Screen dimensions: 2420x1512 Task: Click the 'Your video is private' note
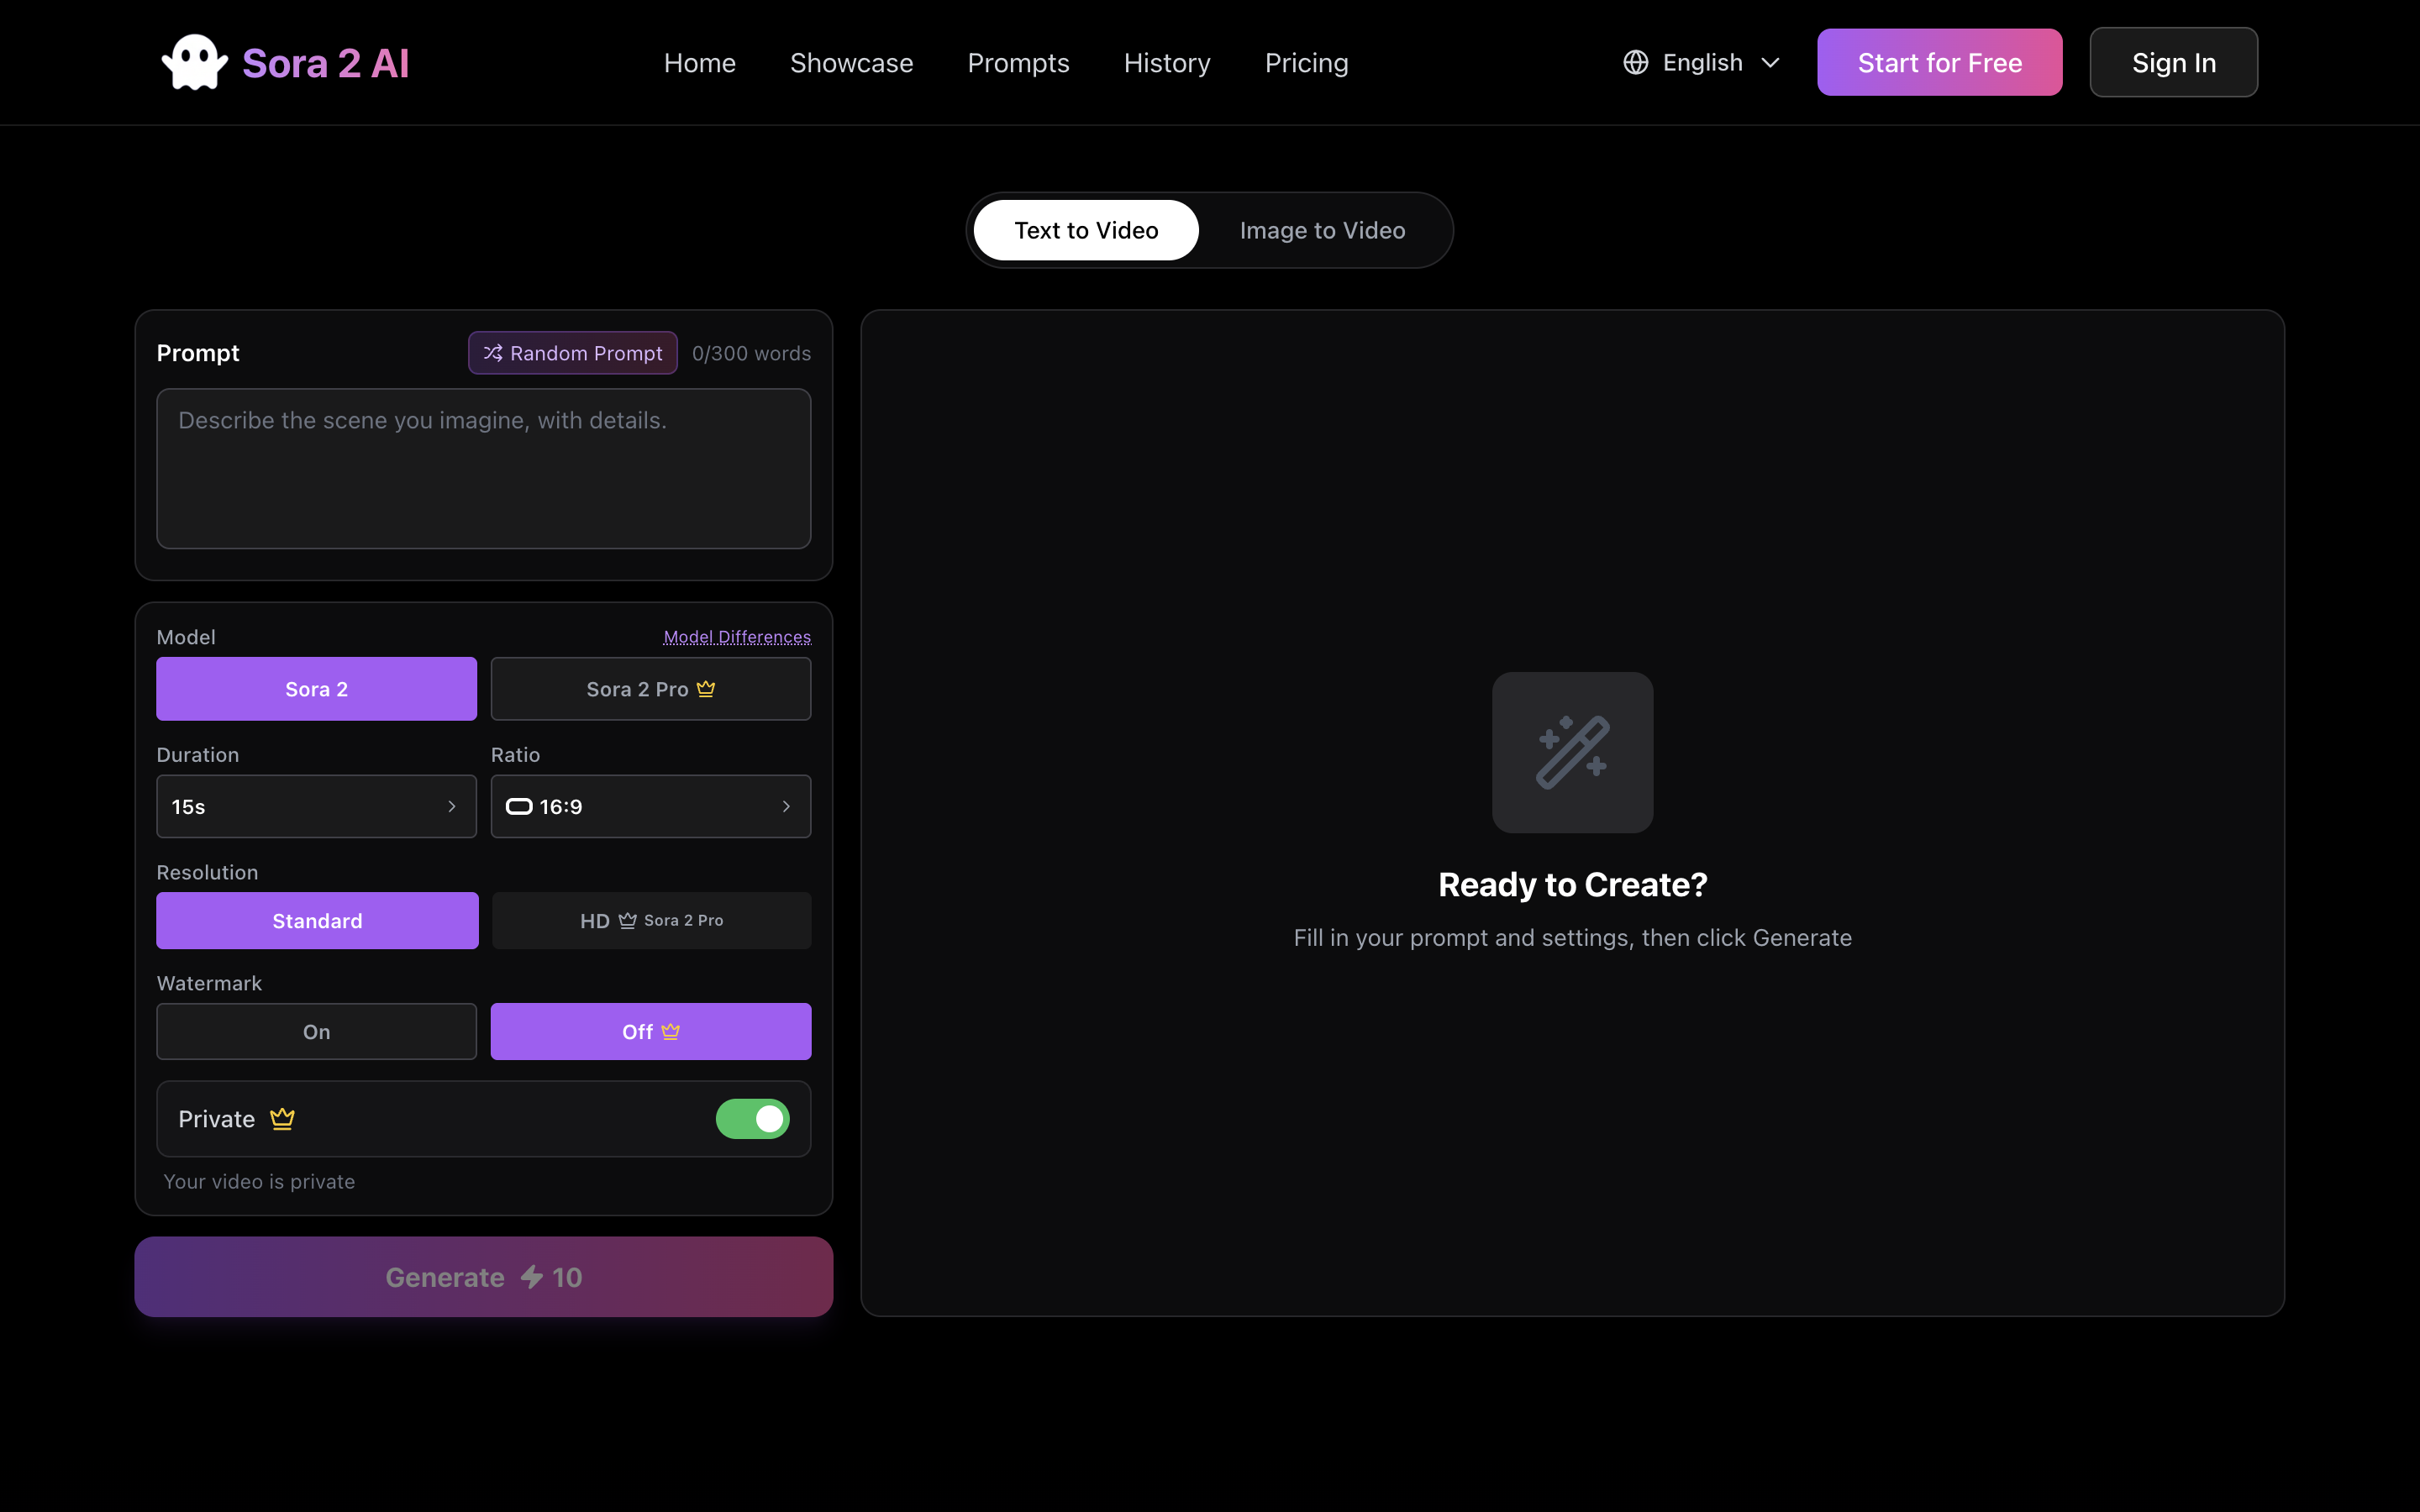click(x=259, y=1181)
